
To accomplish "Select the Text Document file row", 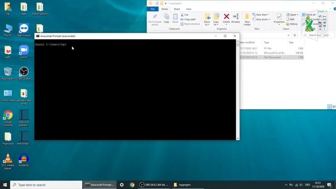I will (271, 57).
